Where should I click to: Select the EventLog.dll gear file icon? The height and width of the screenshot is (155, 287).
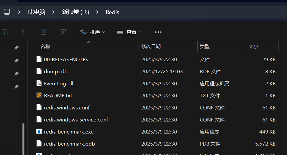point(39,83)
